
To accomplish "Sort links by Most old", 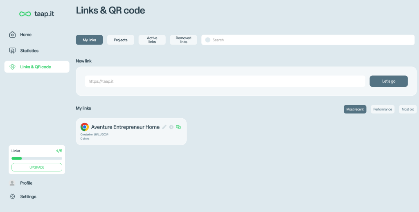I will click(408, 109).
